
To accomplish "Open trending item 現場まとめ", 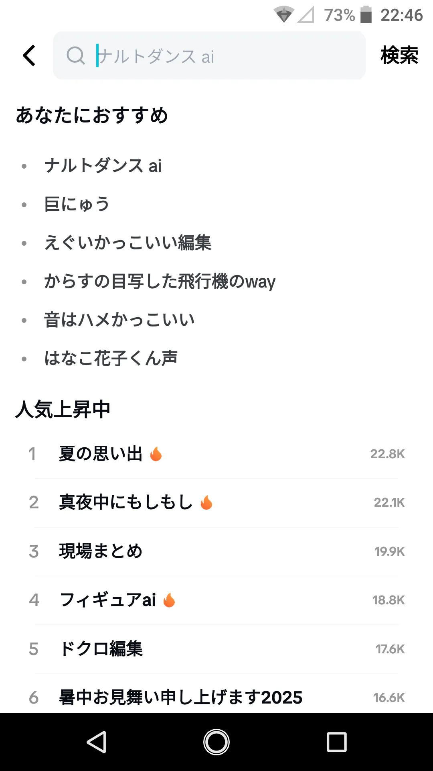I will click(x=216, y=551).
